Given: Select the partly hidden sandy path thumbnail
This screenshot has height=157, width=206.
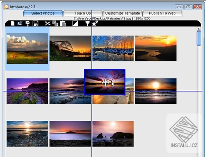Looking at the screenshot, I should coord(113,100).
